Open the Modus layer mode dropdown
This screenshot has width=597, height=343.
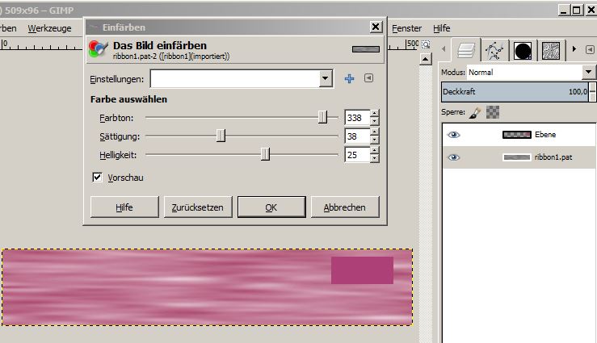coord(589,72)
